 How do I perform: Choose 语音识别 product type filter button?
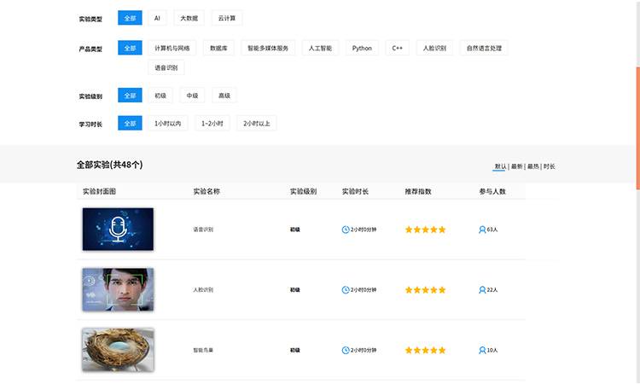166,67
